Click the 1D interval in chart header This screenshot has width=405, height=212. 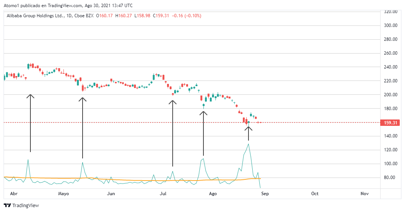(68, 16)
